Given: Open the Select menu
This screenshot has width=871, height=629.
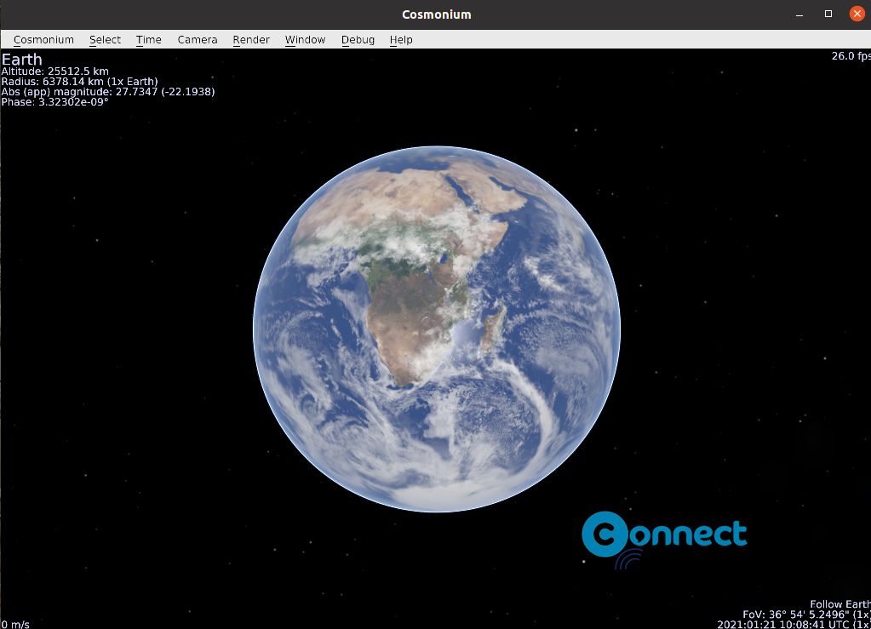Looking at the screenshot, I should click(105, 39).
